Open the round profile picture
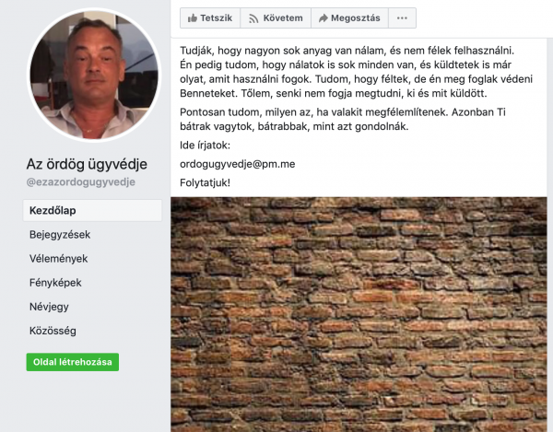Screen dimensions: 553x432 tap(94, 75)
